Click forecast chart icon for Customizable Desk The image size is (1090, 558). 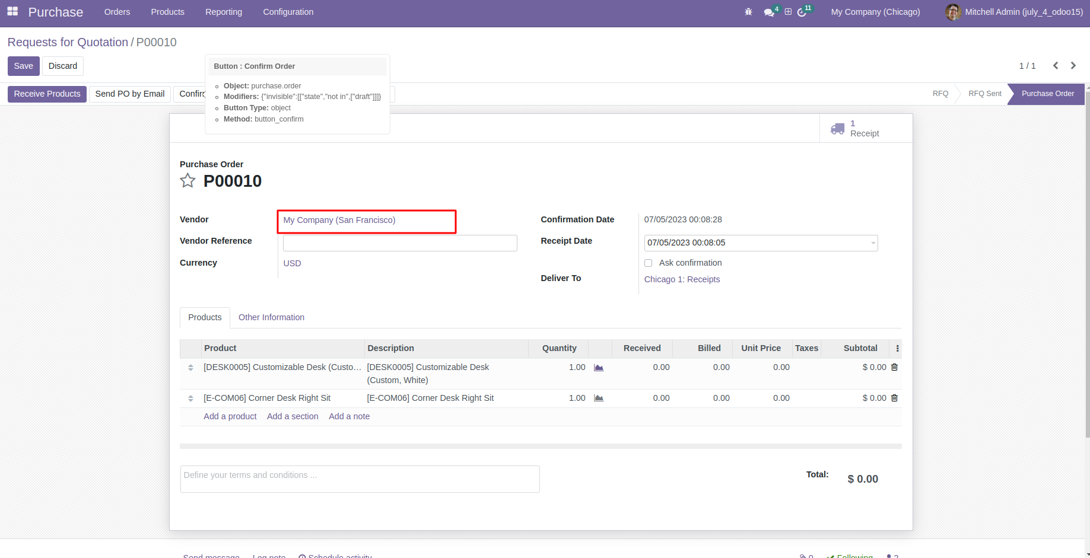[599, 368]
